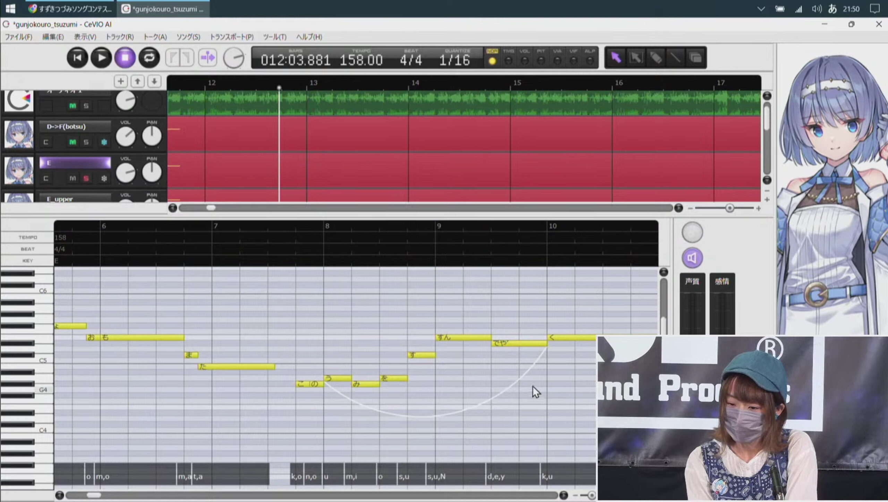Toggle mute on the audio track
Viewport: 888px width, 502px height.
(72, 106)
